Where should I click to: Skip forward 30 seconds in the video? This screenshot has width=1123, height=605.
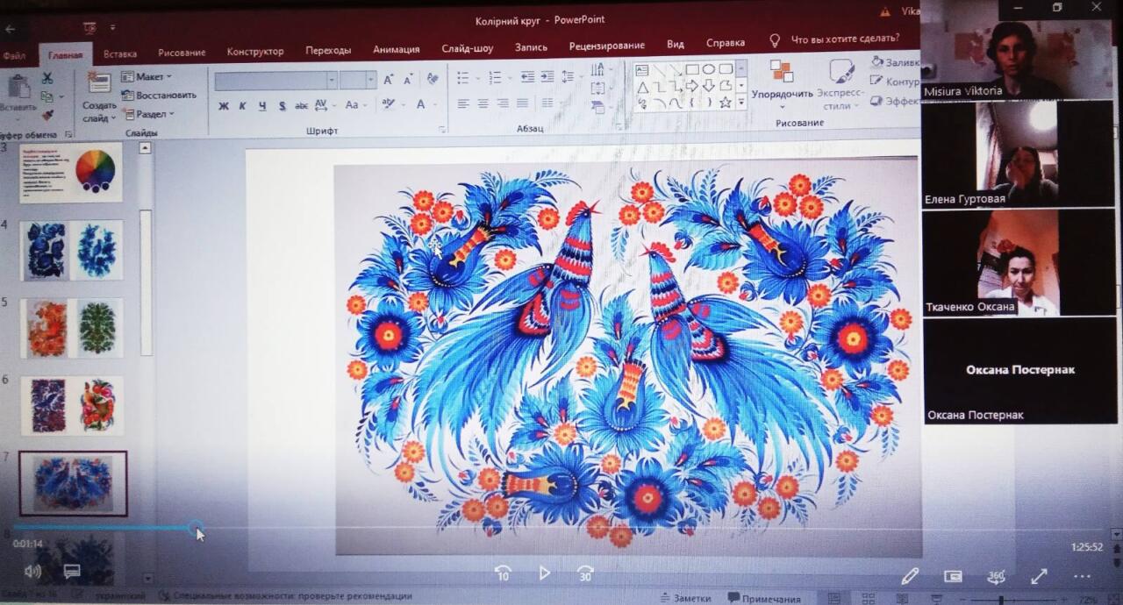coord(585,573)
